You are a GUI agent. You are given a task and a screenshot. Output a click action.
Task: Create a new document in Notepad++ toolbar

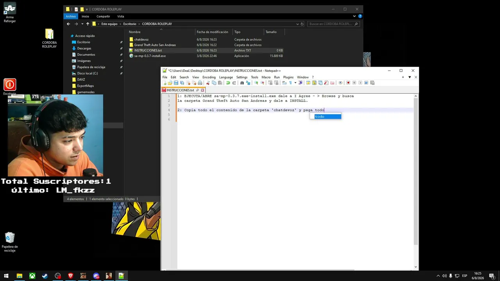click(165, 83)
